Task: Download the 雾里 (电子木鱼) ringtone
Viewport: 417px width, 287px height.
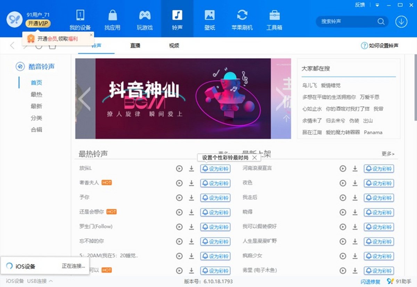Action: pyautogui.click(x=355, y=271)
